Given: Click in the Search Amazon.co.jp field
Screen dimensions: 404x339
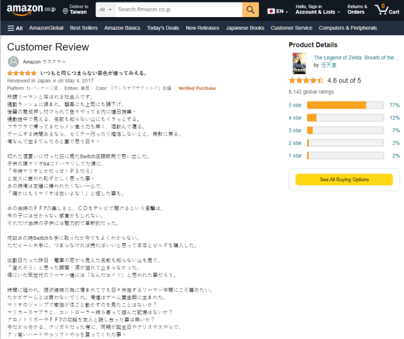Looking at the screenshot, I should pos(178,9).
